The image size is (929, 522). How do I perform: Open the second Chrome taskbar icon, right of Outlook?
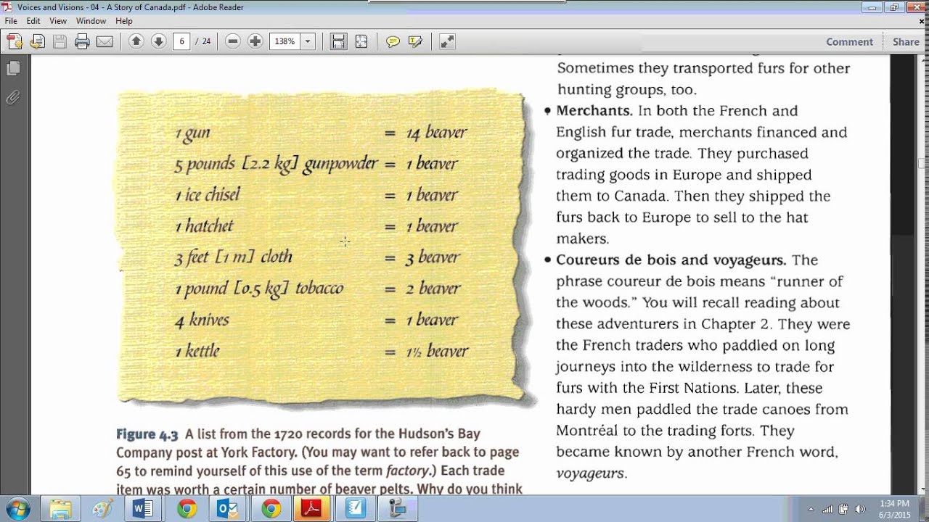271,509
